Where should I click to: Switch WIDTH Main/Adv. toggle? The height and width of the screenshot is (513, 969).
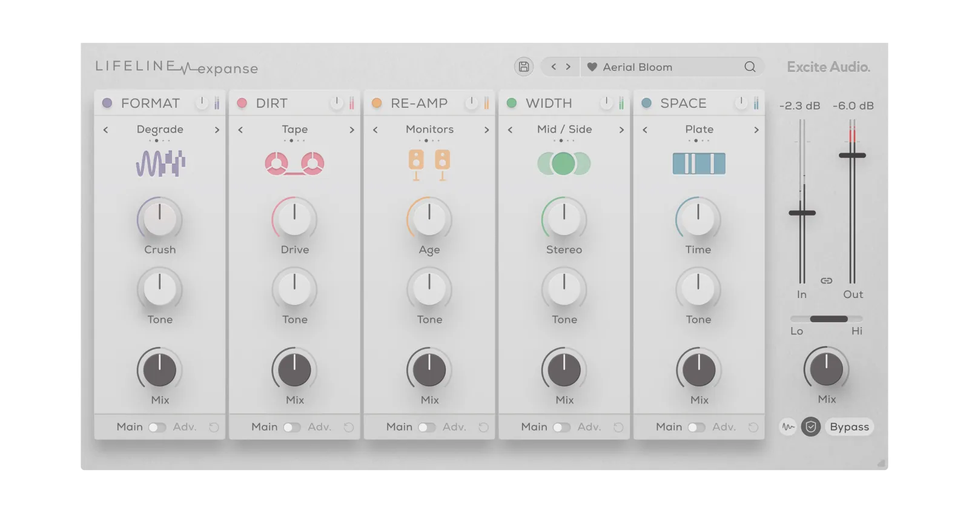click(562, 428)
